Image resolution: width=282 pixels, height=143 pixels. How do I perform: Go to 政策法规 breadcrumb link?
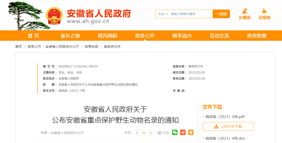(91, 46)
